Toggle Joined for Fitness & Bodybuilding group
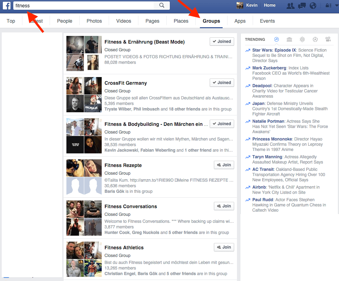This screenshot has width=339, height=281. click(222, 124)
